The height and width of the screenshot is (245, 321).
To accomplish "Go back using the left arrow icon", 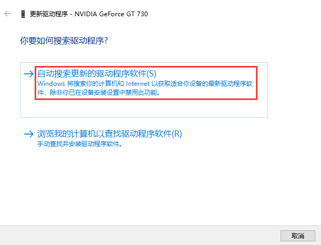I will point(7,14).
